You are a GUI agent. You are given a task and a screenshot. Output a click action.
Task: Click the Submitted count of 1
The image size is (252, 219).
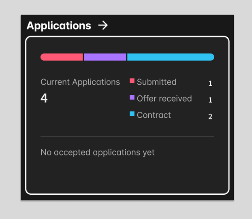coord(210,83)
